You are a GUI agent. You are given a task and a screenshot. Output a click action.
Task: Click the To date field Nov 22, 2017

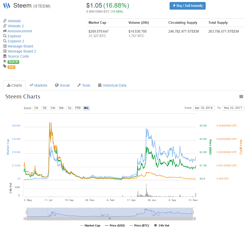233,108
